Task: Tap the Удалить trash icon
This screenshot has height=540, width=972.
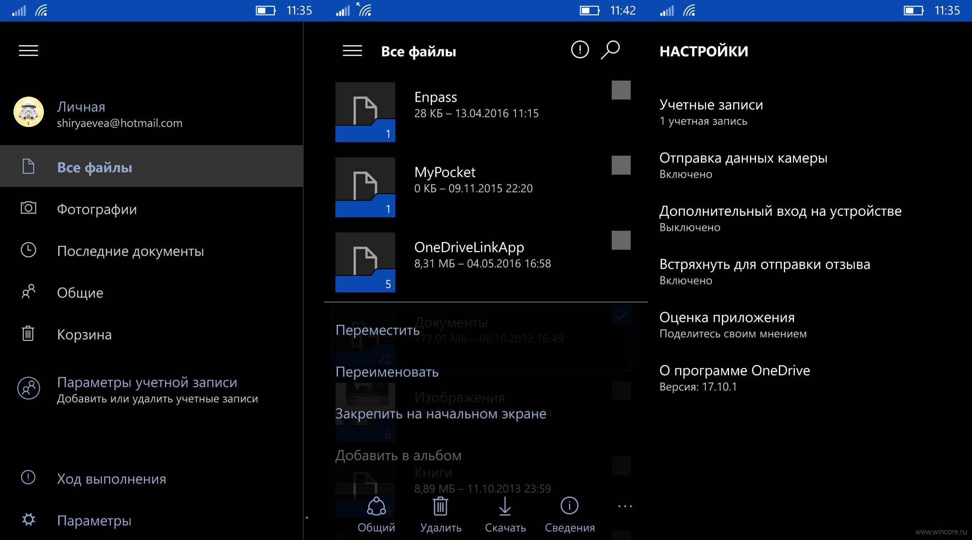Action: click(x=440, y=506)
